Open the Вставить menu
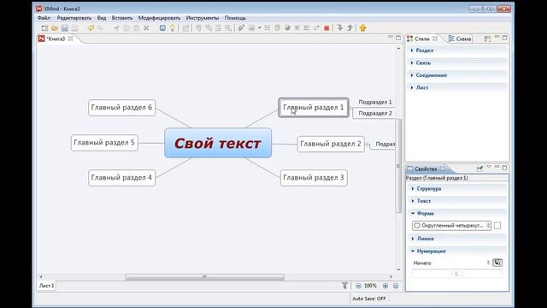The width and height of the screenshot is (547, 308). 121,18
